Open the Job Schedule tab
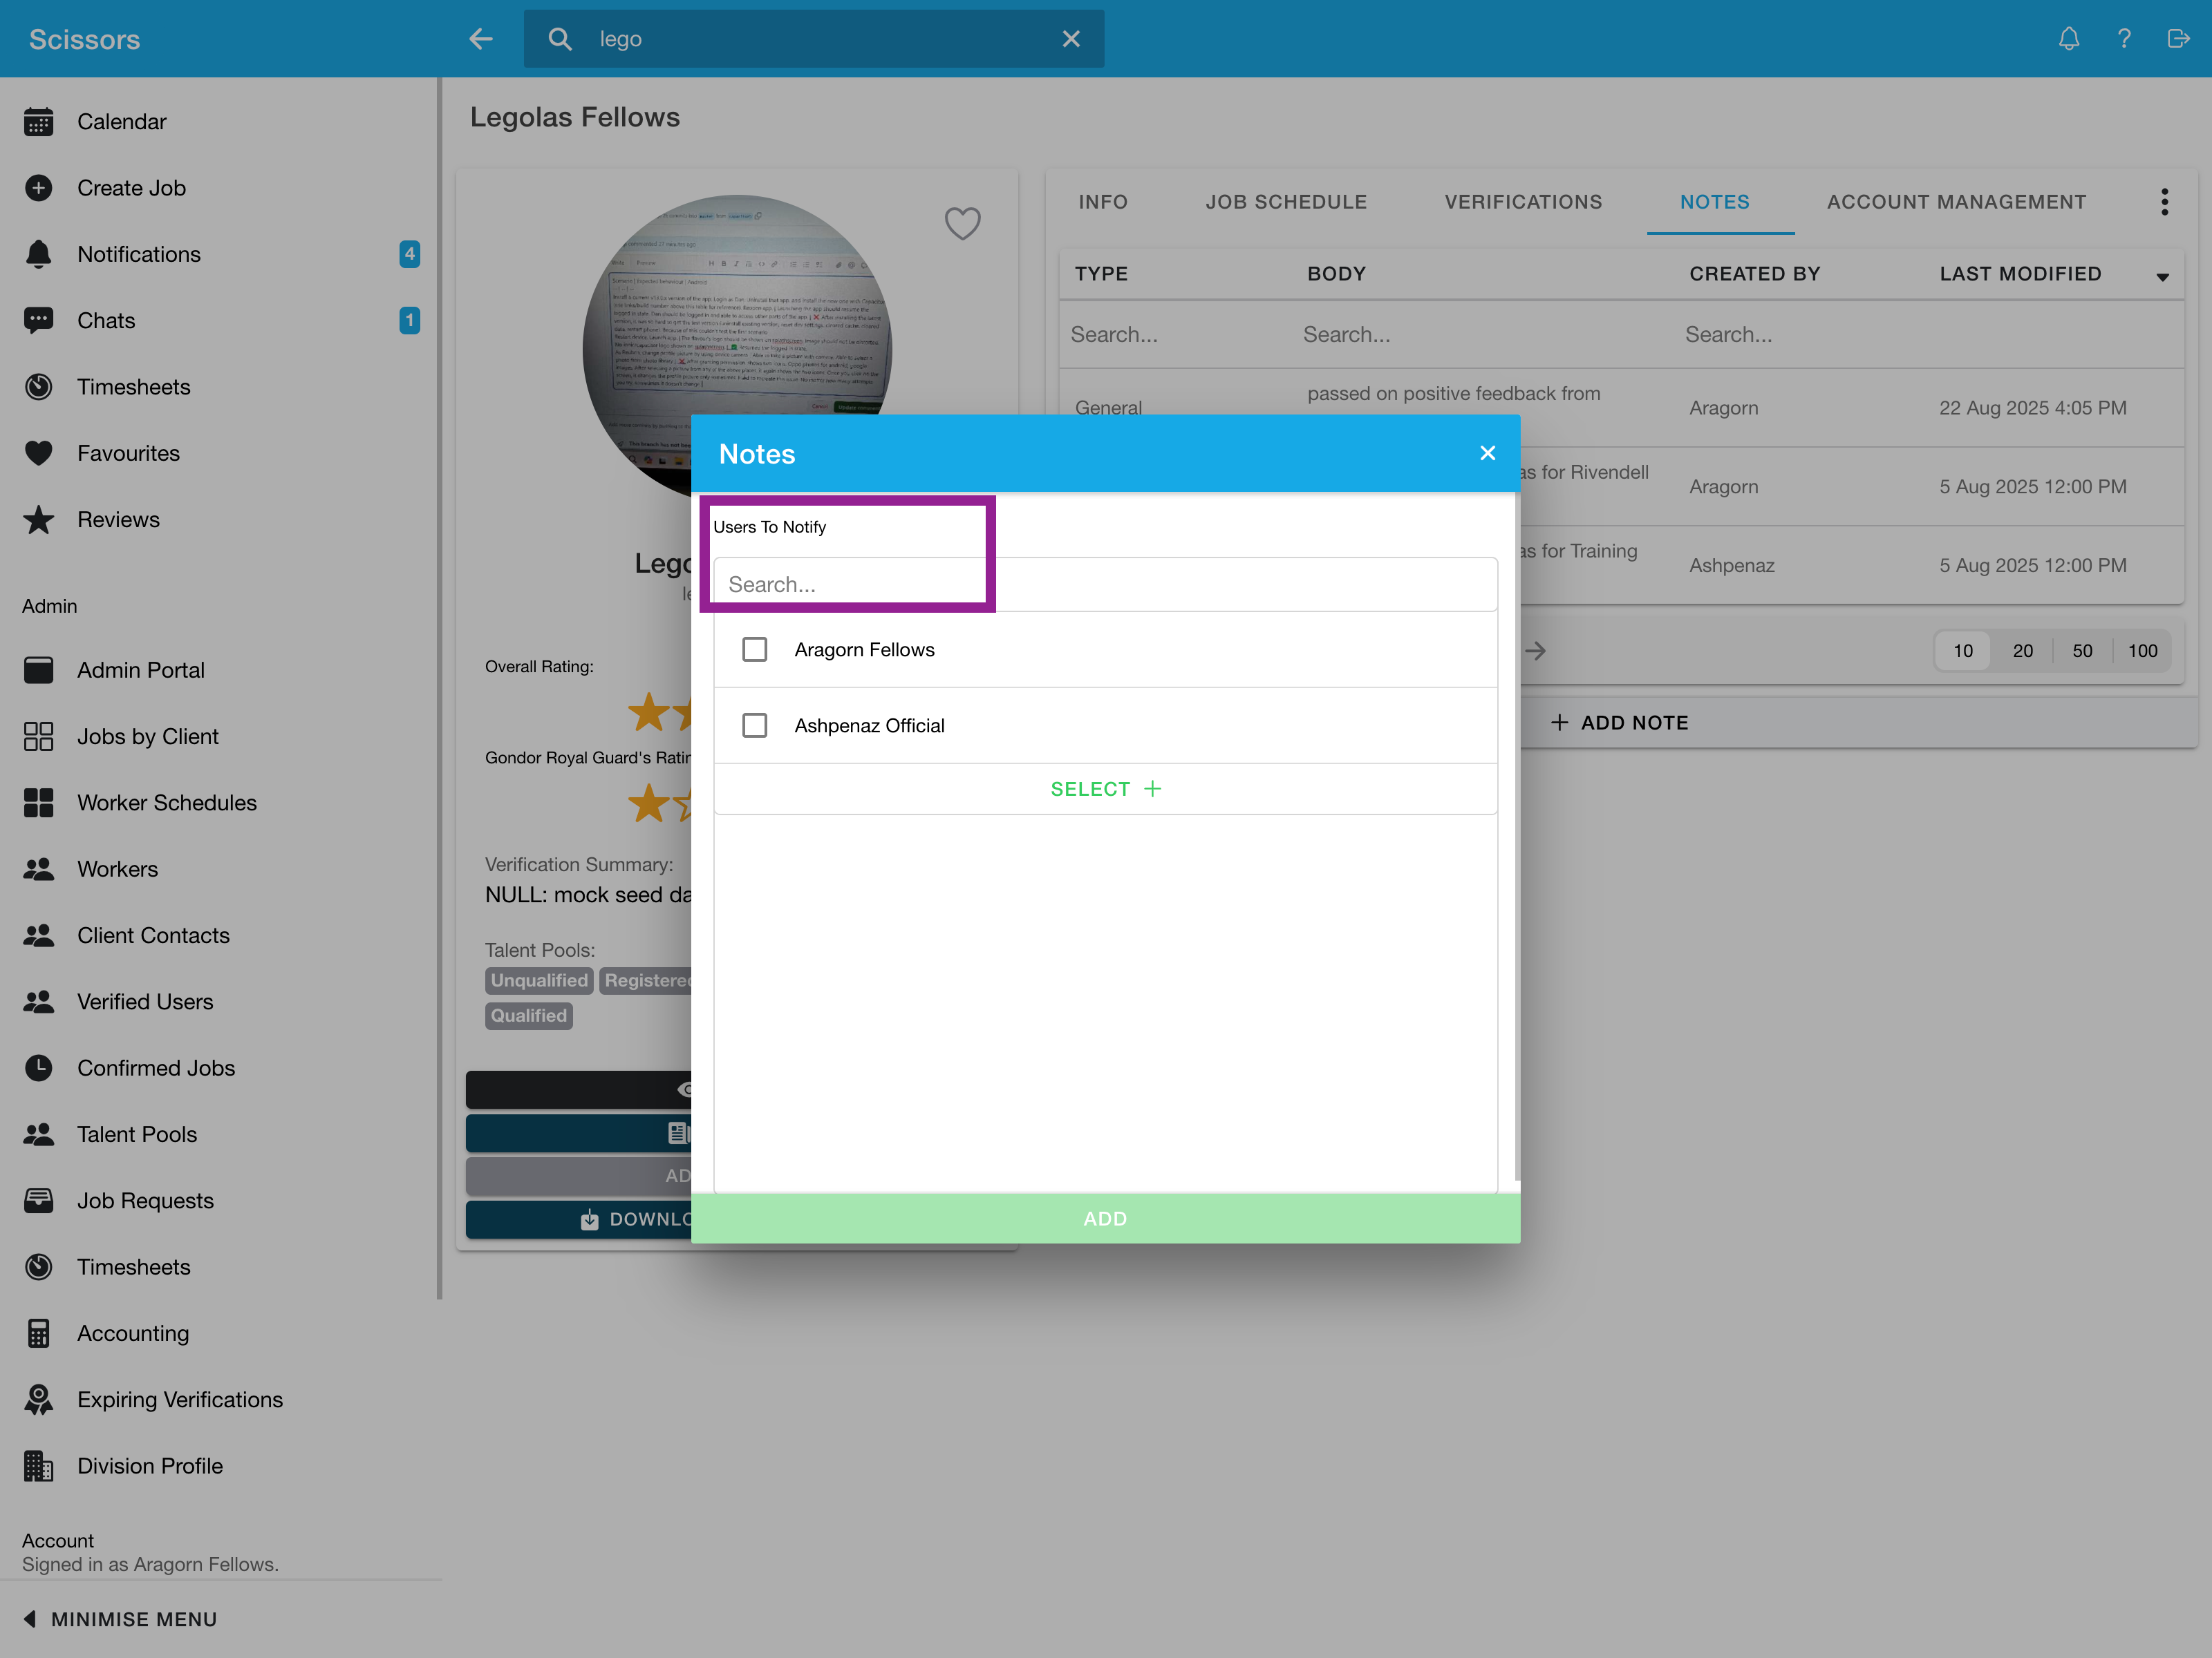This screenshot has height=1658, width=2212. (x=1285, y=202)
